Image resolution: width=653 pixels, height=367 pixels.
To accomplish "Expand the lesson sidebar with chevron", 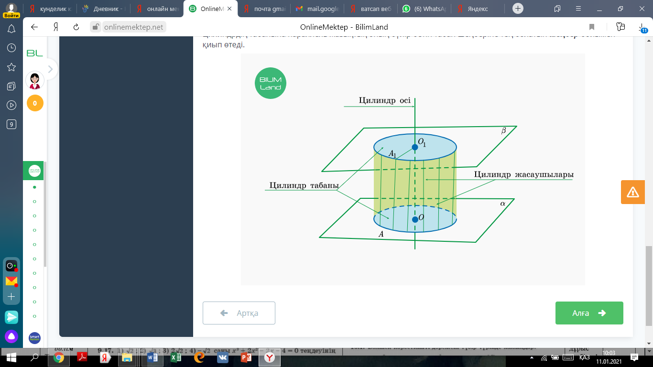I will pyautogui.click(x=50, y=70).
